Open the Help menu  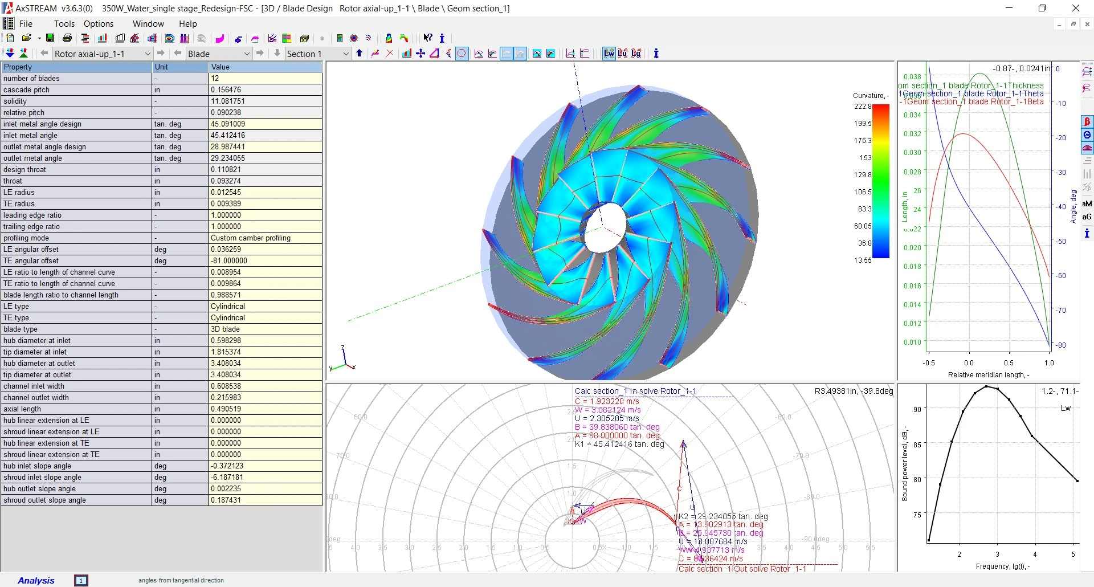pos(188,23)
